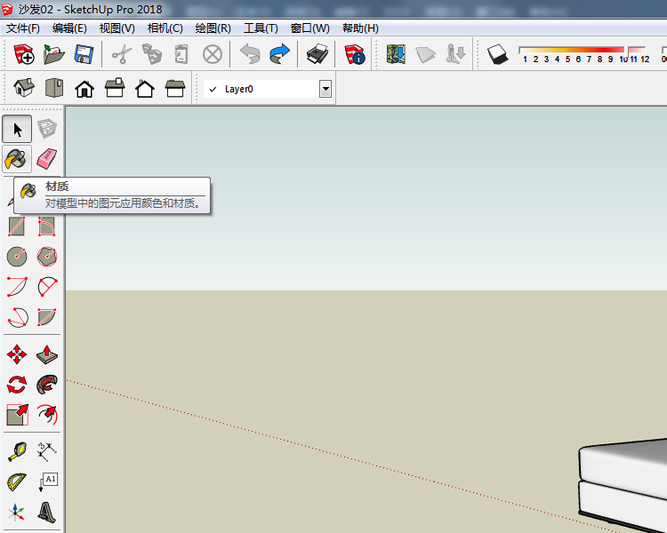Click the Redo arrow button
Screen dimensions: 667x533
[280, 55]
